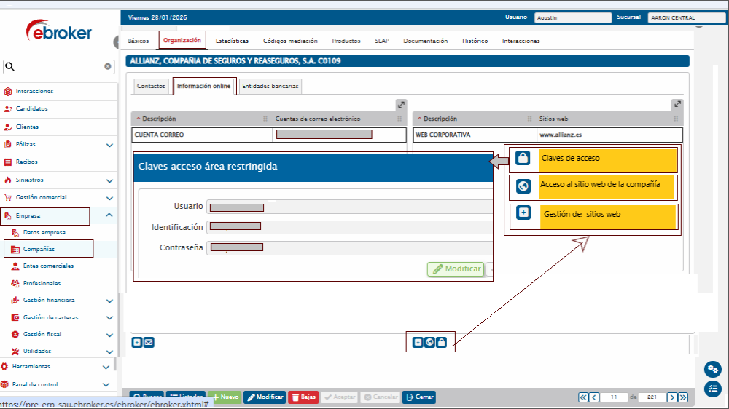Collapse the Empresa menu section
729x409 pixels.
click(x=109, y=215)
